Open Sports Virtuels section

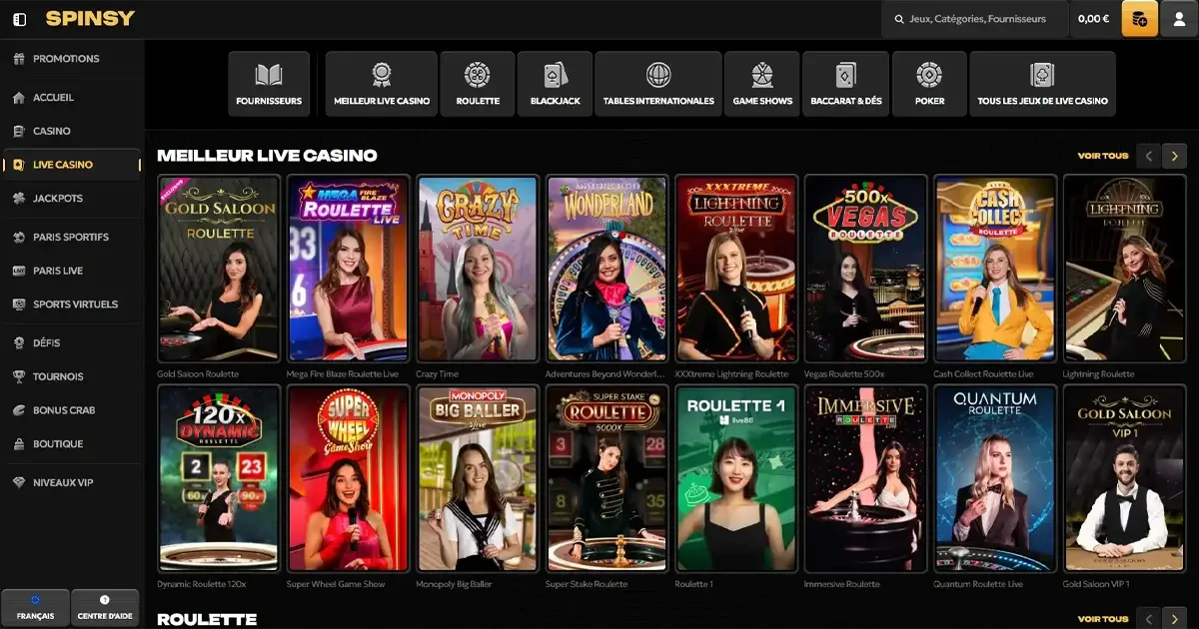click(72, 305)
